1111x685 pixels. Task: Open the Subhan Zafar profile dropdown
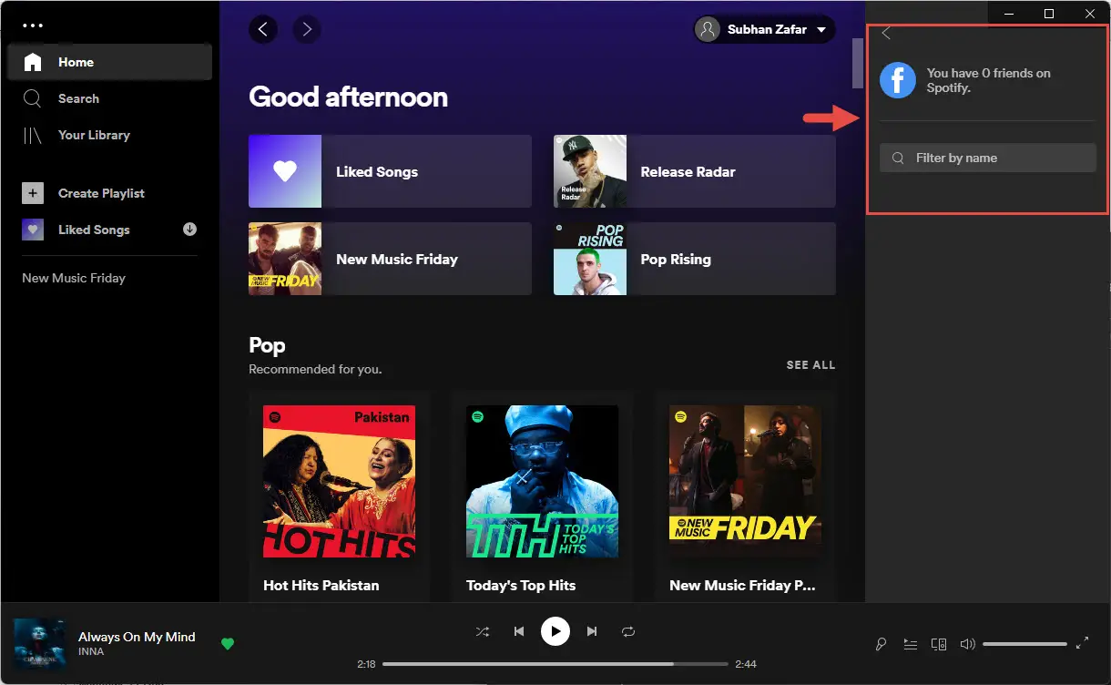(x=765, y=29)
